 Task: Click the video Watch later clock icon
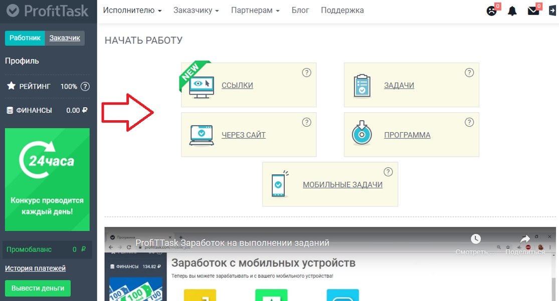[x=476, y=239]
